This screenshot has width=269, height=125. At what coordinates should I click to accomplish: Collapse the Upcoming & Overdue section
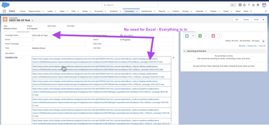[x=185, y=51]
